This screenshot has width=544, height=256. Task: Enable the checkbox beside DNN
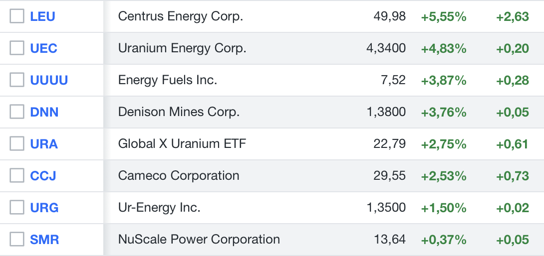tap(17, 112)
